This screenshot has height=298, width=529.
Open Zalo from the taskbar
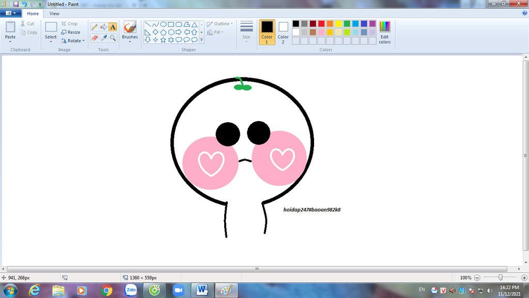131,290
